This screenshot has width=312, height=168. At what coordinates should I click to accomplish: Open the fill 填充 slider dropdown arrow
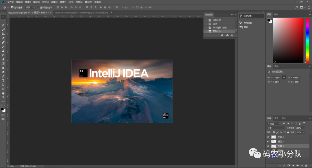tap(303, 132)
